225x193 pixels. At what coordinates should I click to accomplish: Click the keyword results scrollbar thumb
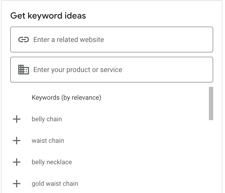(x=211, y=103)
